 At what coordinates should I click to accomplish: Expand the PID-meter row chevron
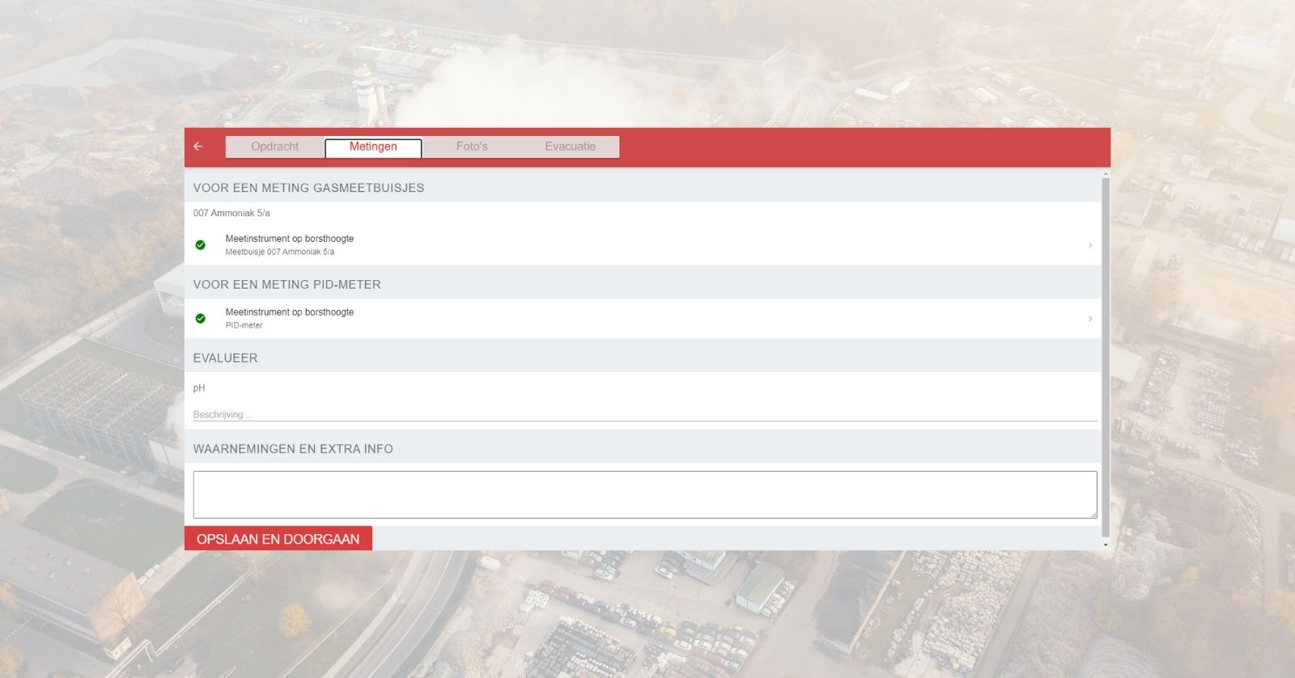(x=1090, y=319)
